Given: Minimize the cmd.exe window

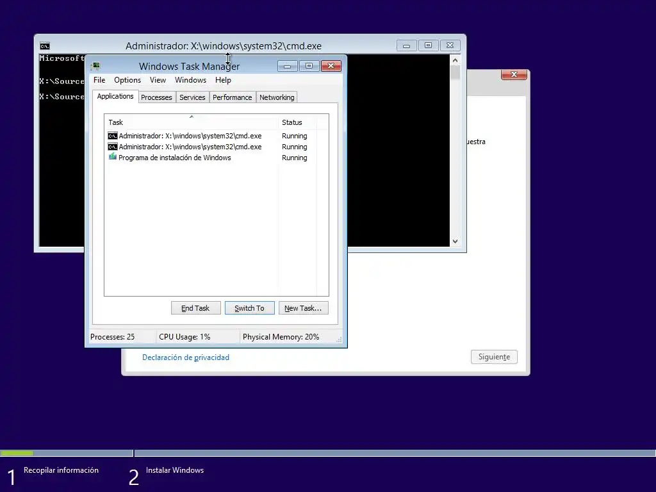Looking at the screenshot, I should click(x=406, y=45).
